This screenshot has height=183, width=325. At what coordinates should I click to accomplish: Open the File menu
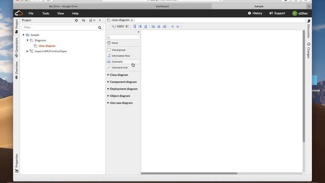pyautogui.click(x=31, y=14)
